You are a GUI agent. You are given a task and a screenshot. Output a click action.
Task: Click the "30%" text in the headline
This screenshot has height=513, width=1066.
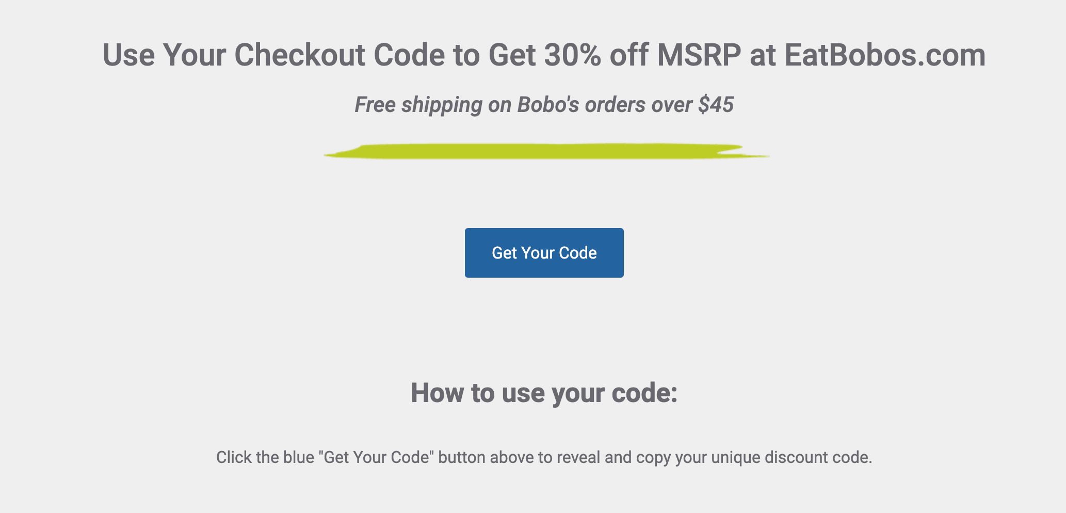572,55
